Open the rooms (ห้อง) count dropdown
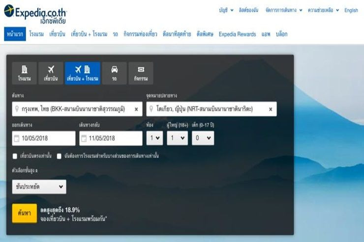 pyautogui.click(x=155, y=138)
